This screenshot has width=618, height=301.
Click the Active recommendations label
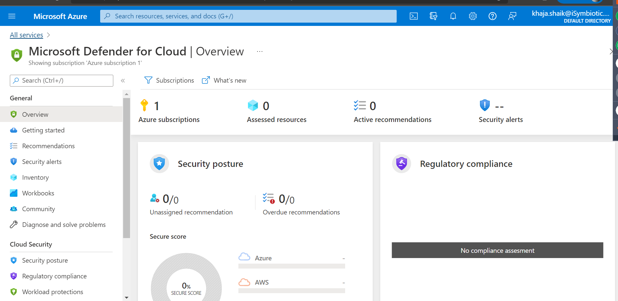392,120
